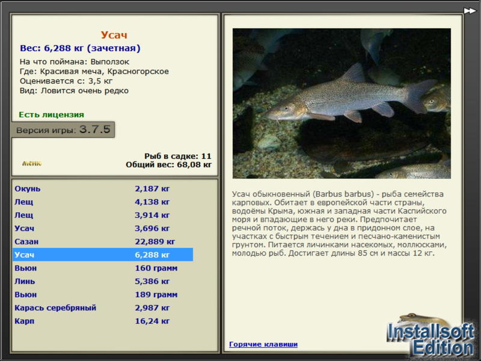Viewport: 481px width, 361px height.
Task: Select the Карп 16,24 кг row
Action: tap(103, 321)
